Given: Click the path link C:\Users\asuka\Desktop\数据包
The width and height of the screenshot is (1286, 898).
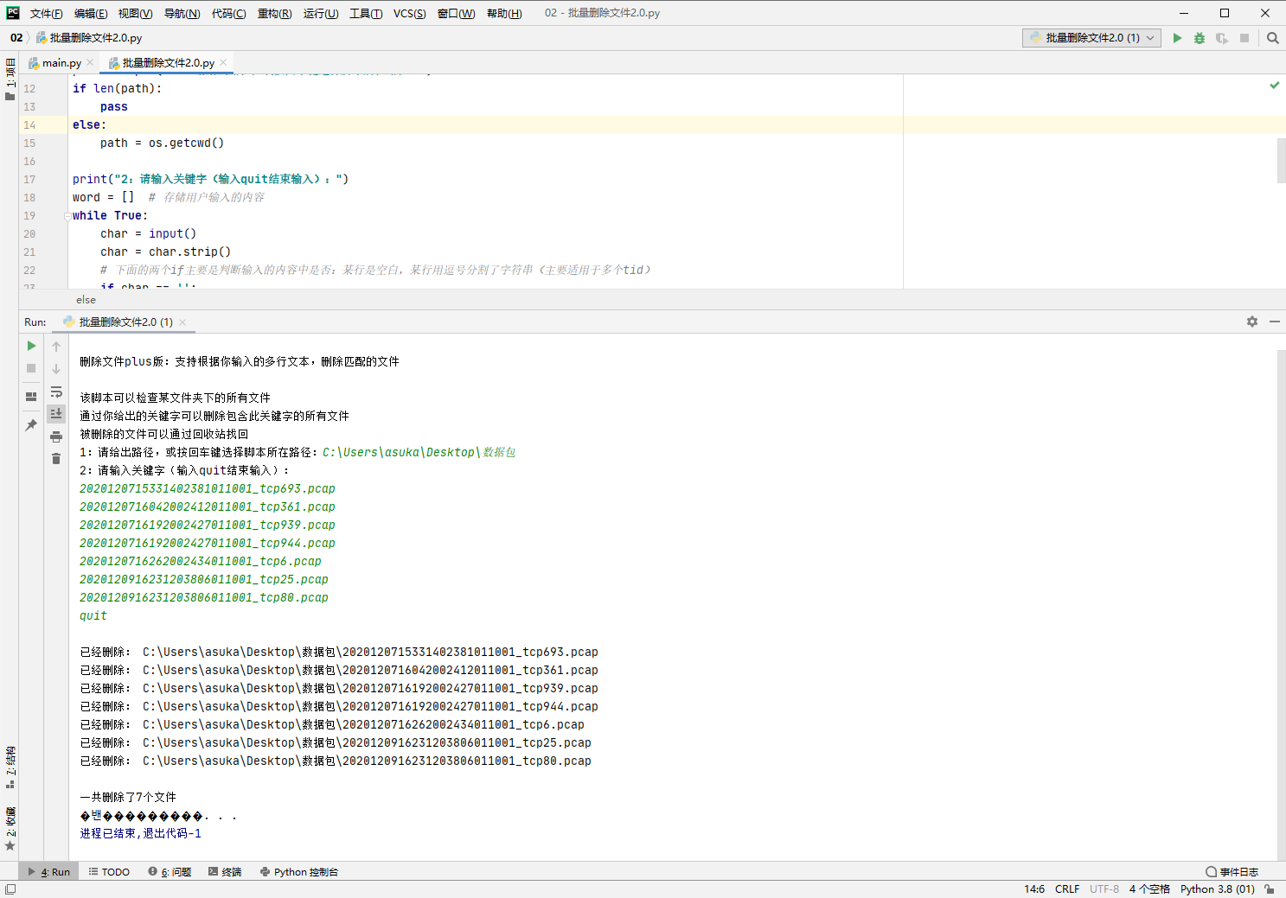Looking at the screenshot, I should [x=419, y=452].
